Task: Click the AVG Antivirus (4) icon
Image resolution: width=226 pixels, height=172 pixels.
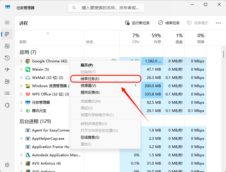Action: tap(28, 163)
